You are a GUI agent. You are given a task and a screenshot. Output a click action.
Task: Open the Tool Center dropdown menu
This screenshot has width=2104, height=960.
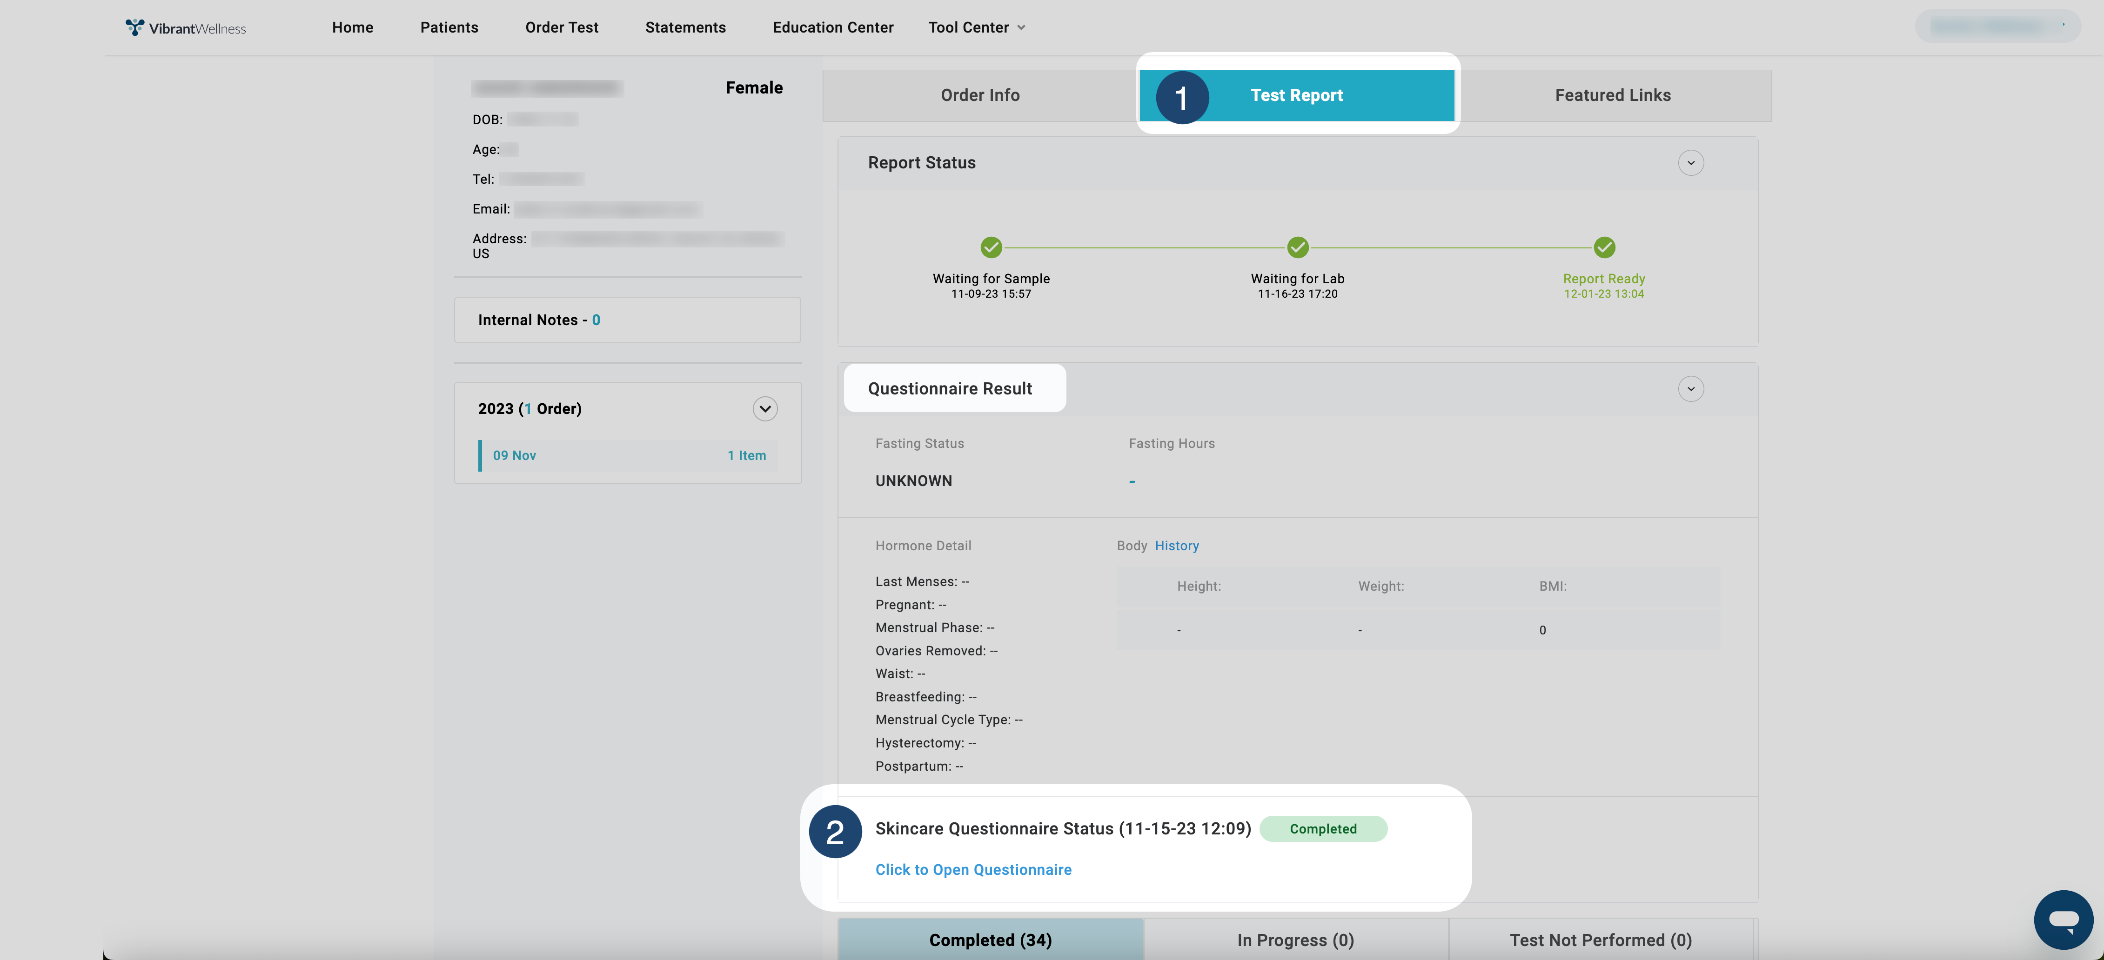coord(976,28)
